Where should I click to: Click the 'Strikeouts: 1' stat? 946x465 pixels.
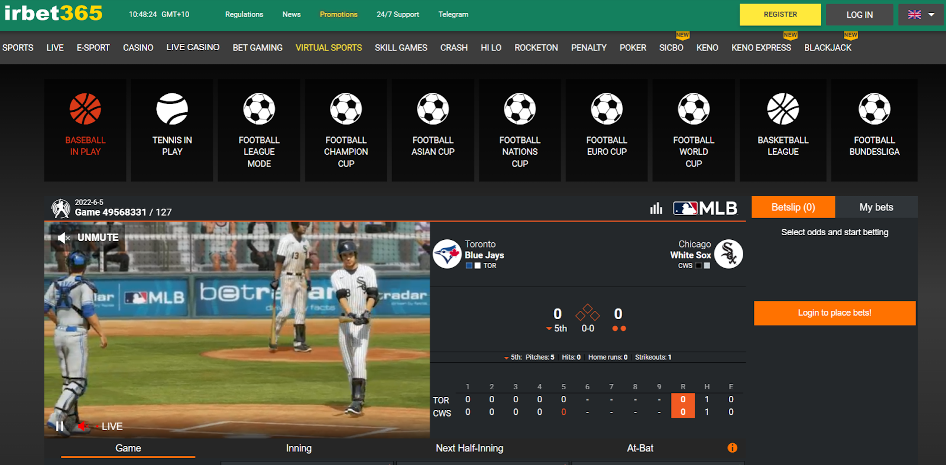653,357
